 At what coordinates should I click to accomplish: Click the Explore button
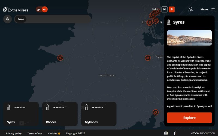pos(189,118)
